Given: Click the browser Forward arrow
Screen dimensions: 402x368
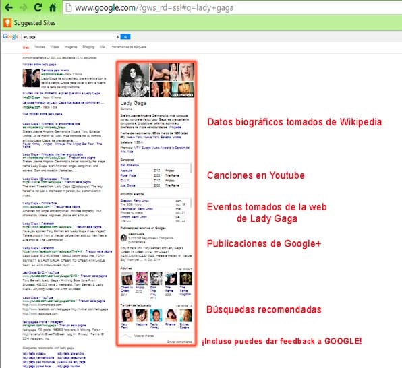Looking at the screenshot, I should [x=24, y=7].
